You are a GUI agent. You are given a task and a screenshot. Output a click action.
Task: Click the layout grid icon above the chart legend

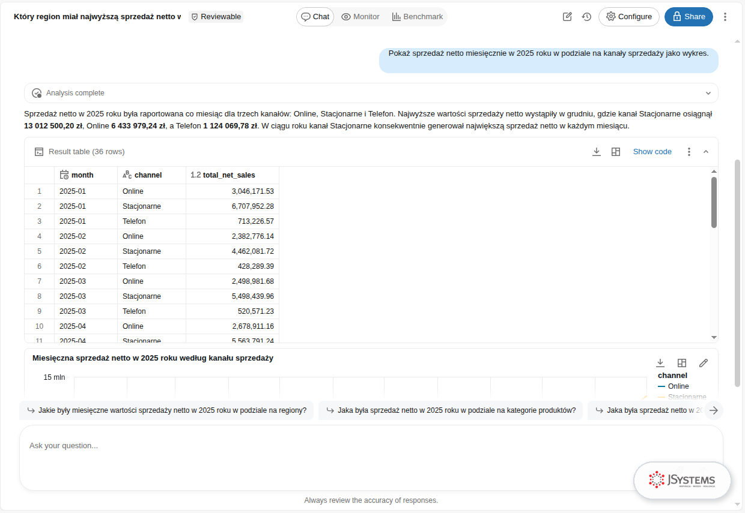(x=682, y=363)
